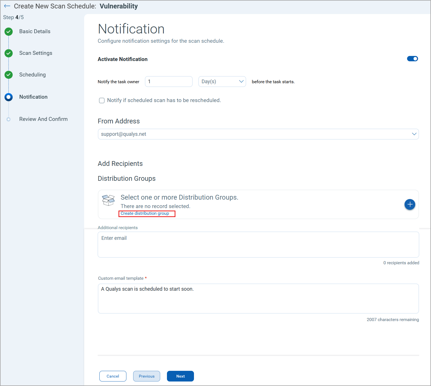Disable the Activate Notification toggle
Screen dimensions: 431x386
tap(412, 59)
